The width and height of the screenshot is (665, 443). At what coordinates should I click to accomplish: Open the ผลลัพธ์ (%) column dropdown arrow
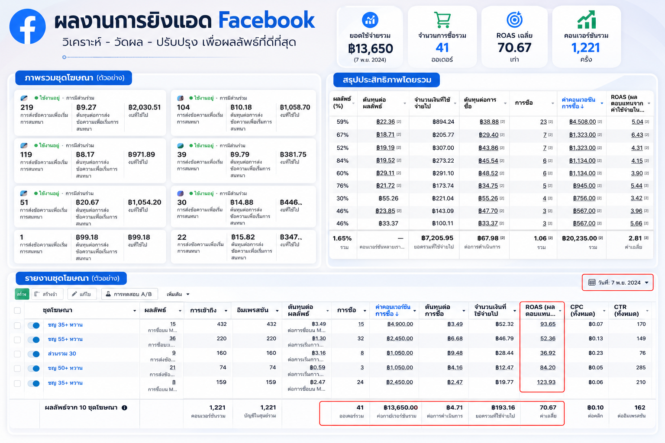[x=353, y=103]
